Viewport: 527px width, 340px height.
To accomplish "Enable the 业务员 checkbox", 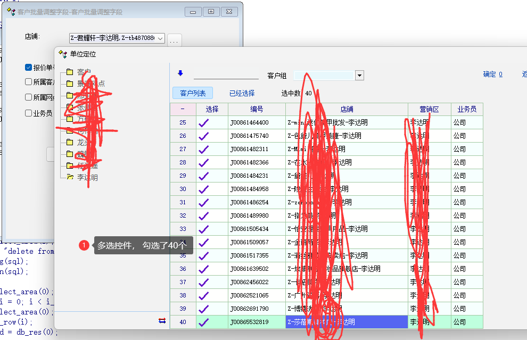I will tap(29, 113).
